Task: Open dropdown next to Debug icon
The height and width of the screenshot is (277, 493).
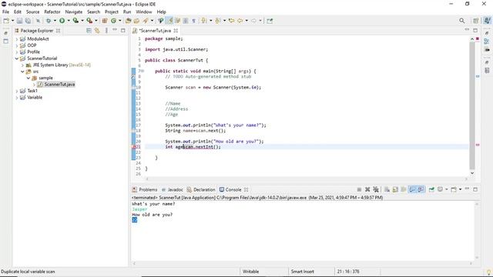Action: 55,21
